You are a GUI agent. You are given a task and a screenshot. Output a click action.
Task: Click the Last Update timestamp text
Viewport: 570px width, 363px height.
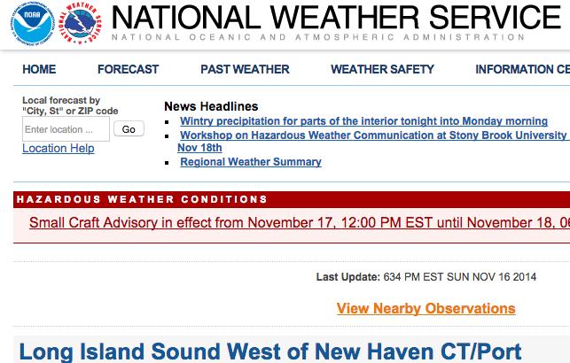(426, 277)
